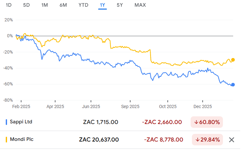The image size is (245, 153).
Task: Click Sappi price ZAC 1,715.00
Action: coord(101,122)
